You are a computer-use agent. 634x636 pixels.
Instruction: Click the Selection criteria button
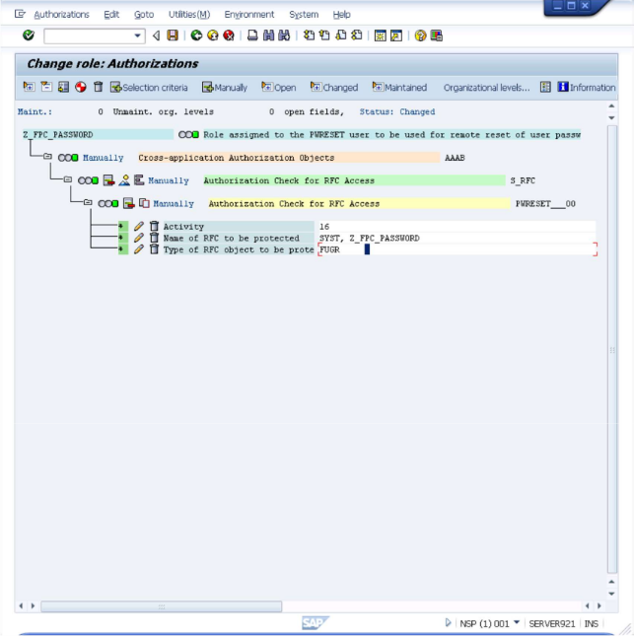coord(149,87)
